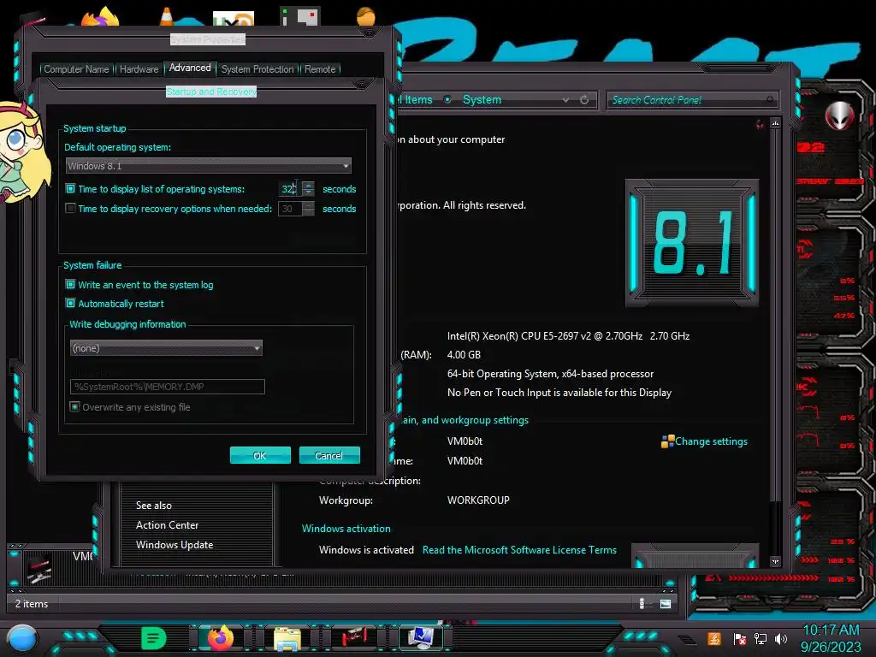
Task: Open the Action Center link
Action: coord(167,525)
